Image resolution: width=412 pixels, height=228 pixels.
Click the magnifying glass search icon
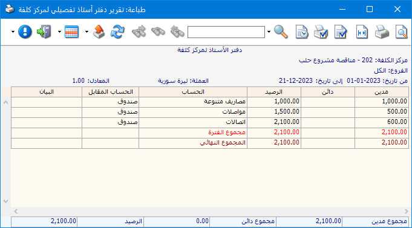pyautogui.click(x=281, y=32)
